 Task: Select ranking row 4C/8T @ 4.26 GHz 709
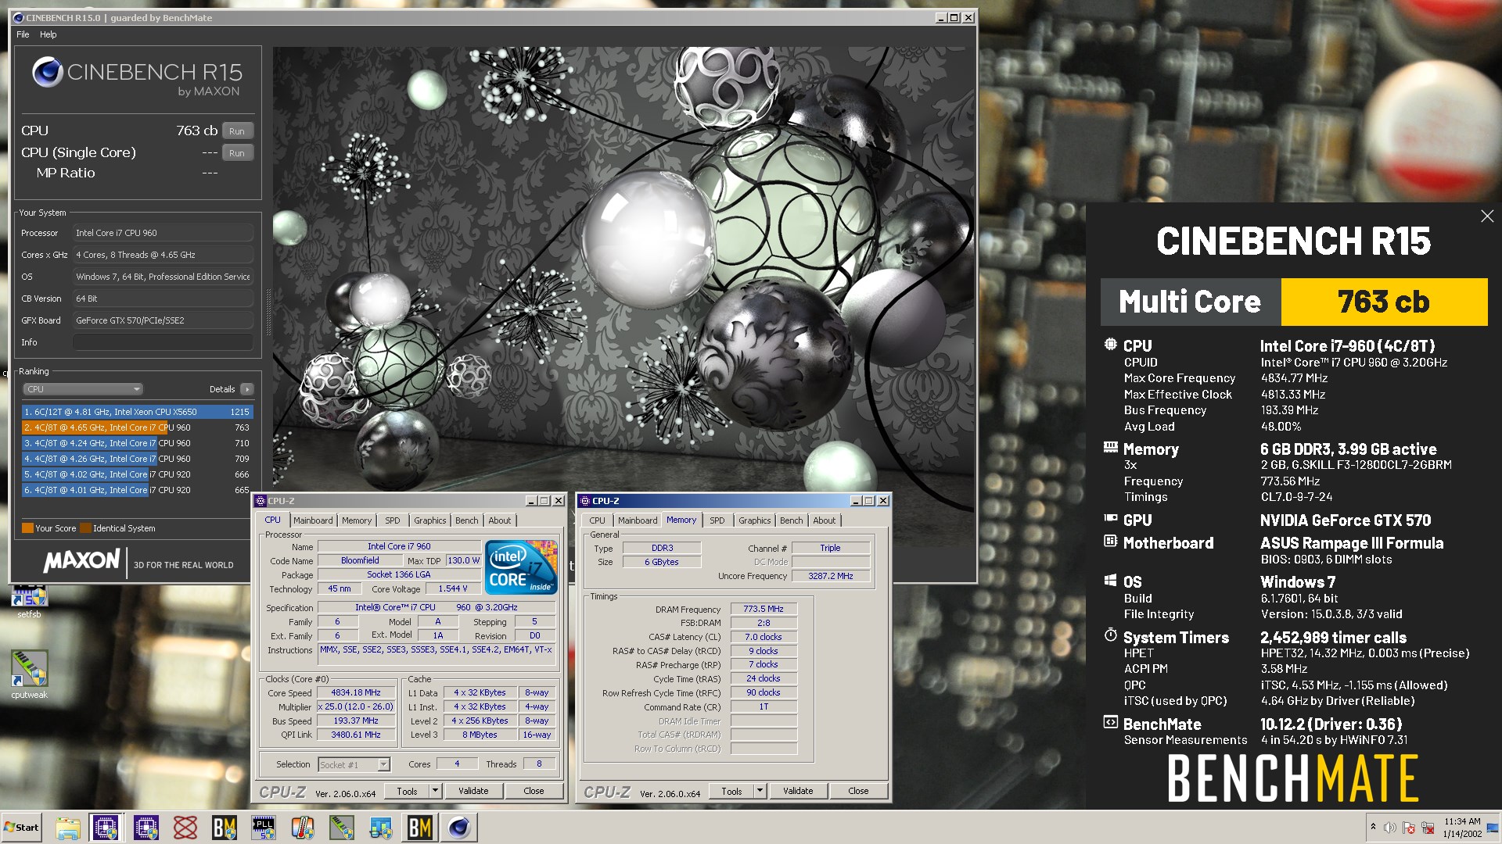[x=137, y=459]
